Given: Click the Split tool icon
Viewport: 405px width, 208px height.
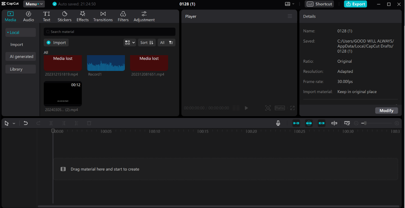Looking at the screenshot, I should tap(51, 123).
